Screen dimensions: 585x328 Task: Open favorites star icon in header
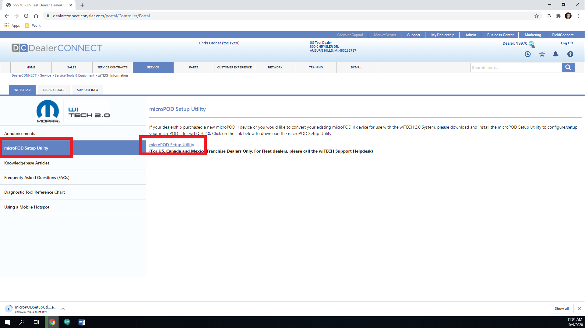tap(542, 54)
